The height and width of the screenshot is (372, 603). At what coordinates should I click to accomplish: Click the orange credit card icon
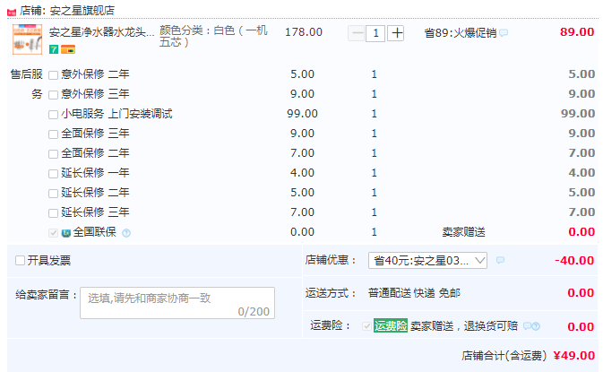click(68, 49)
